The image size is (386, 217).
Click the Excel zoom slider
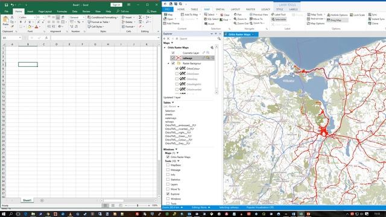[x=138, y=205]
